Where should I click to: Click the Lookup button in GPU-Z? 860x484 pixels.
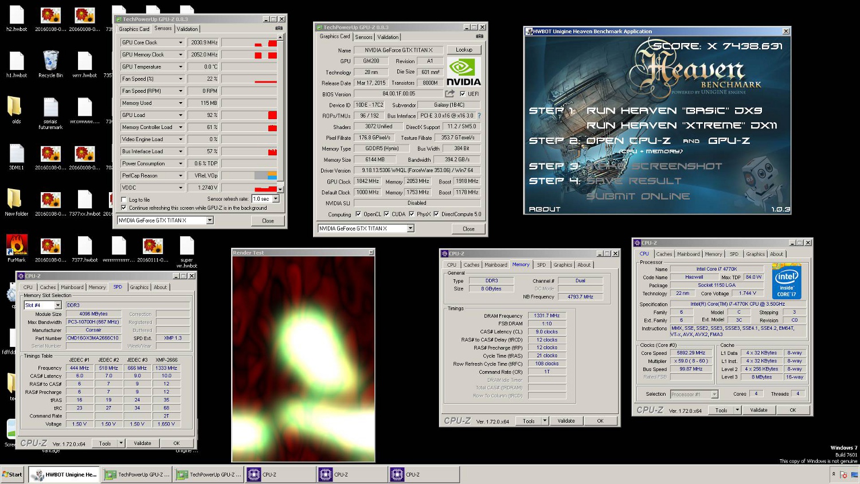[464, 50]
